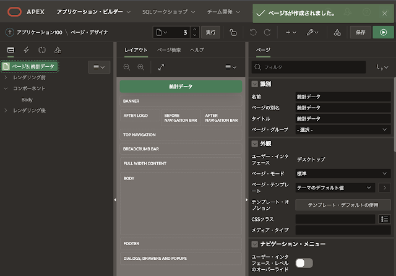
Task: Switch to the レイアウト tab
Action: 136,50
